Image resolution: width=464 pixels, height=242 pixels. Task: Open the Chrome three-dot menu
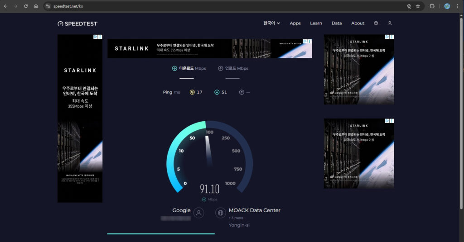(457, 6)
